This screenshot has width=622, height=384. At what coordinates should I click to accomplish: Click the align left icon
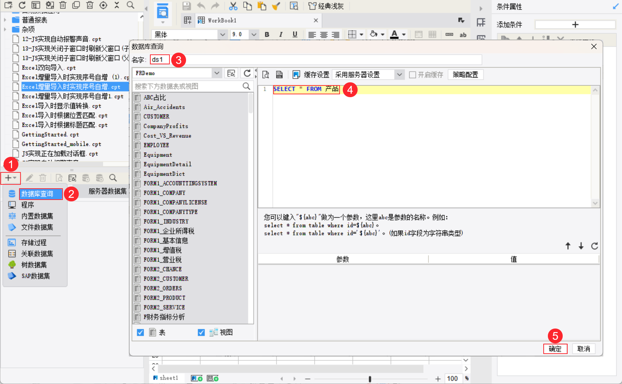[x=312, y=35]
